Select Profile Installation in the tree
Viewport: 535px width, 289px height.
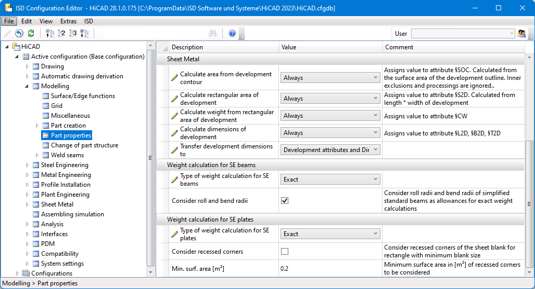point(66,185)
